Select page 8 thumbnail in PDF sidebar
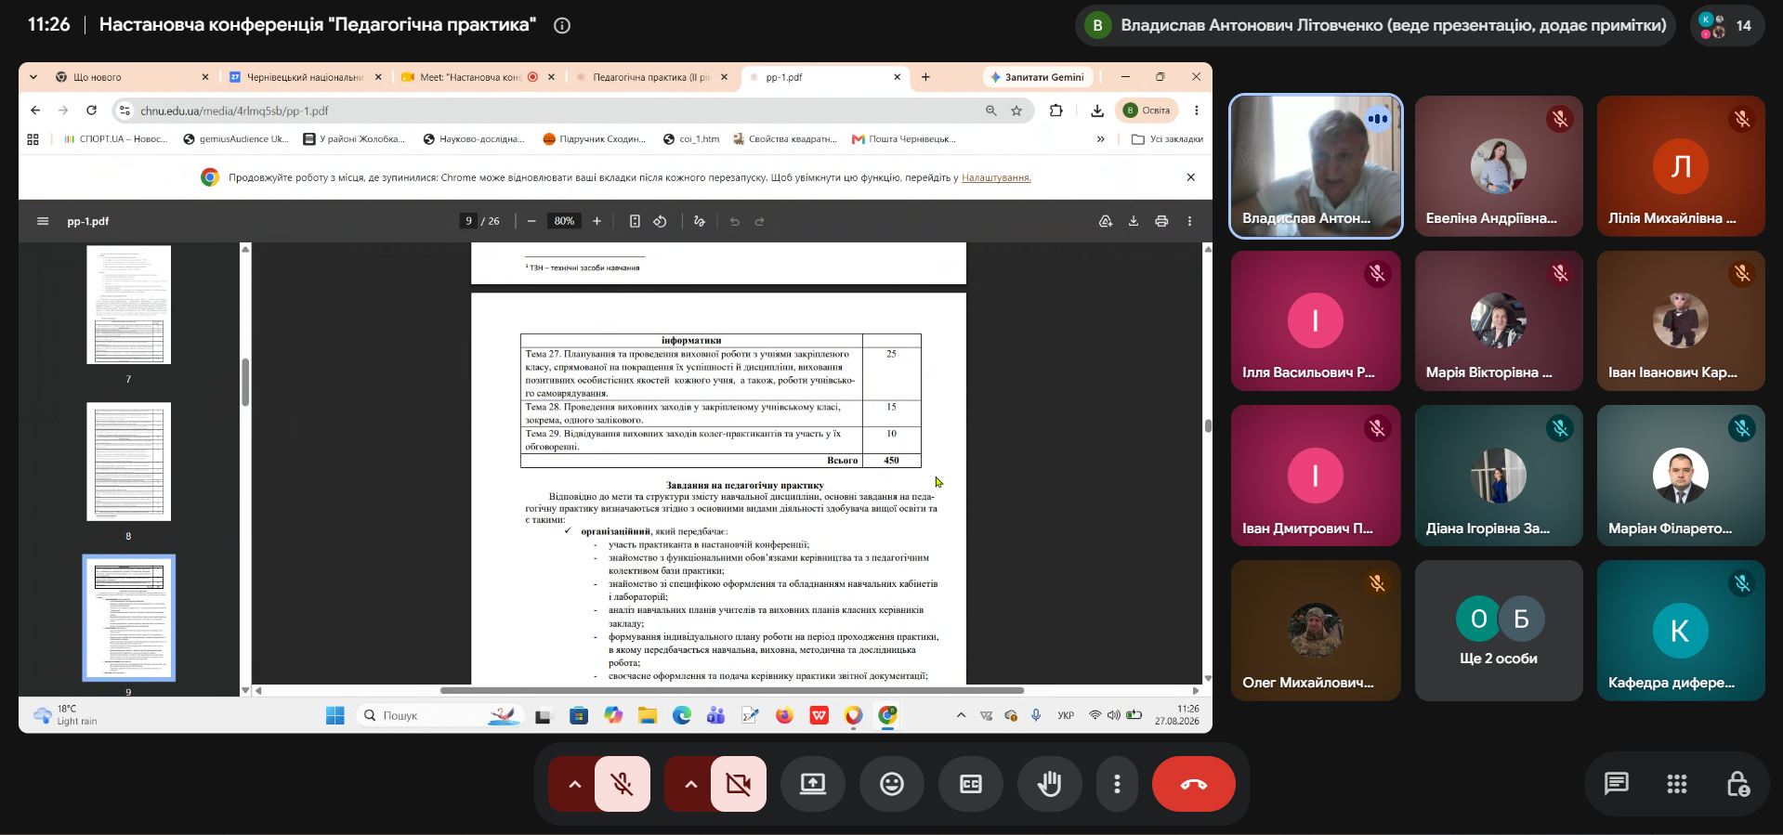 128,462
